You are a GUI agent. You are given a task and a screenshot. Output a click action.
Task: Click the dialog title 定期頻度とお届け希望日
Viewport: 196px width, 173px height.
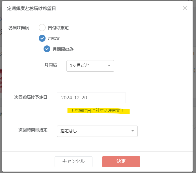[x=31, y=8]
